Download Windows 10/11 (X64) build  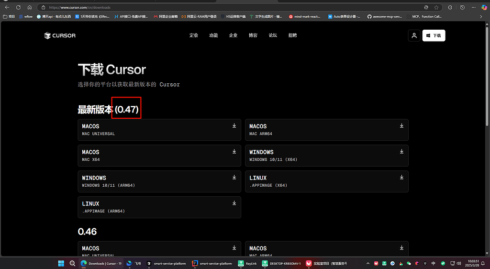(326, 156)
